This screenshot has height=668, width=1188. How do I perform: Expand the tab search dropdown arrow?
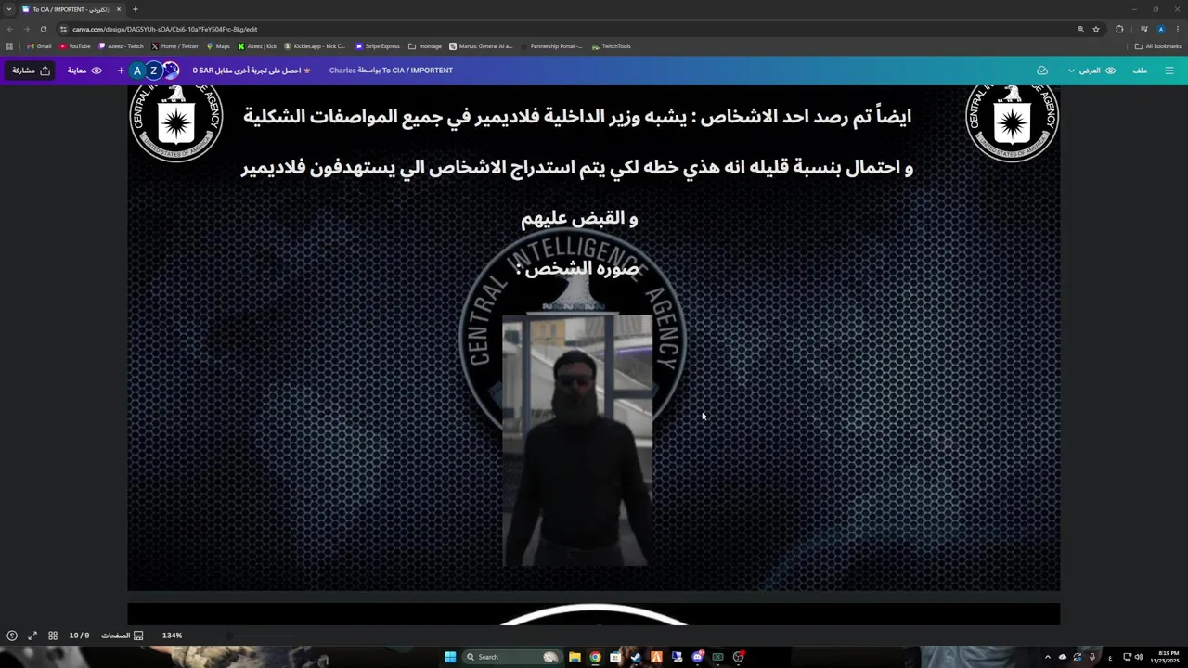(x=9, y=9)
